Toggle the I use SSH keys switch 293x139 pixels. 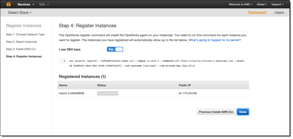click(115, 49)
